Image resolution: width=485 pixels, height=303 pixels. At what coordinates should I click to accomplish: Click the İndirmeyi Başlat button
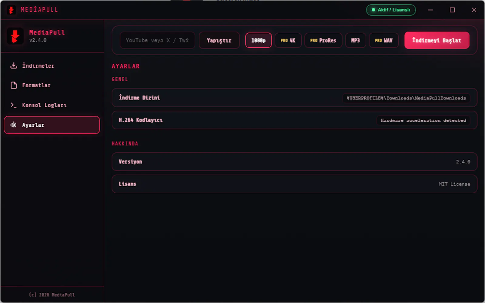click(437, 40)
